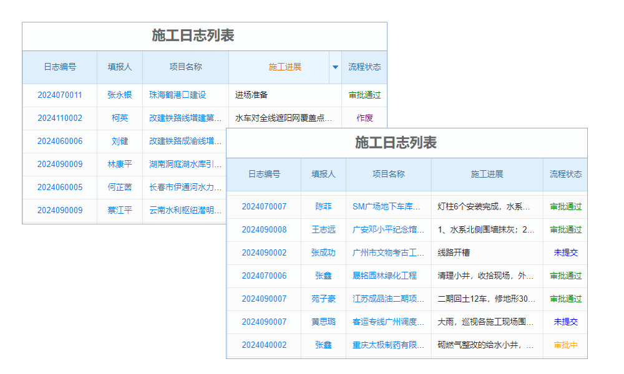Click 未提交 status for 张成功's entry
This screenshot has height=374, width=624.
coord(565,252)
